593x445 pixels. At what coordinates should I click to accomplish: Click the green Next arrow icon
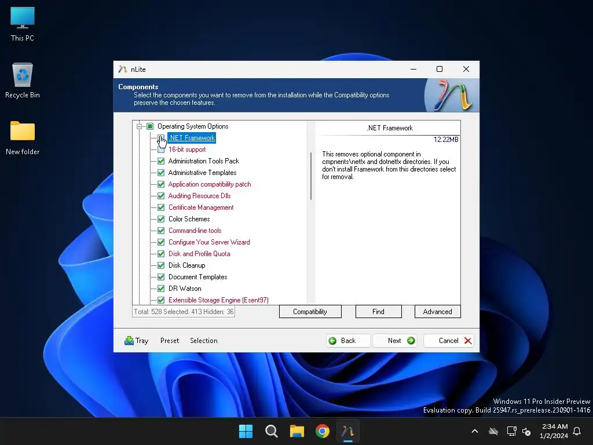pos(411,341)
